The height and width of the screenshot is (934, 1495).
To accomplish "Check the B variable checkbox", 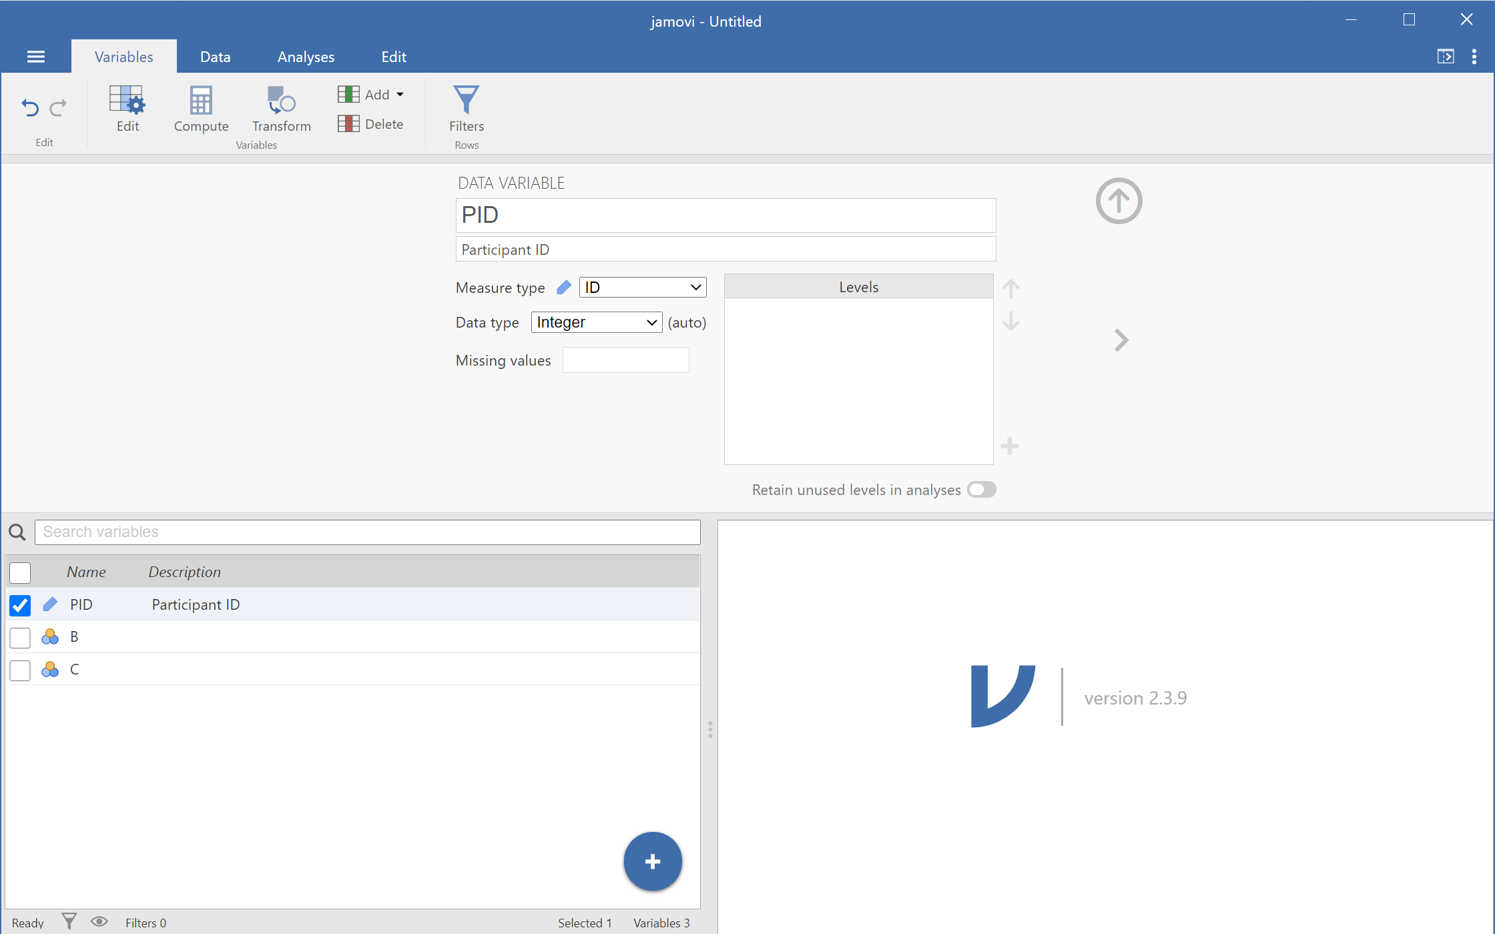I will pyautogui.click(x=21, y=636).
